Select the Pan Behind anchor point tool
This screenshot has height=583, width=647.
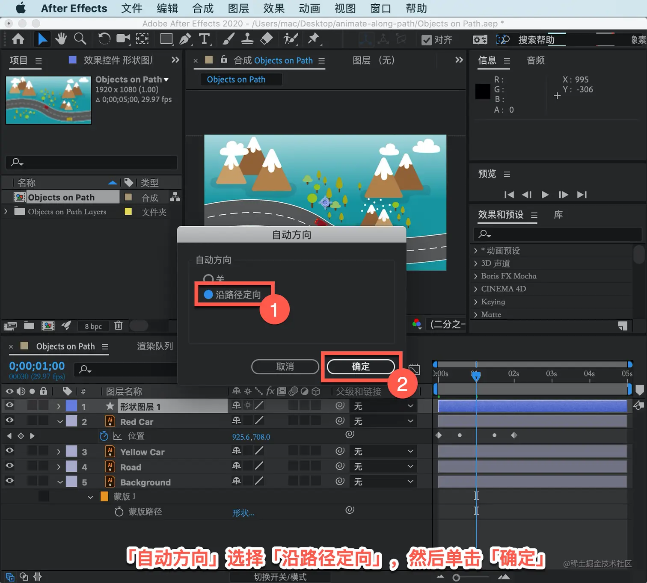pyautogui.click(x=142, y=39)
